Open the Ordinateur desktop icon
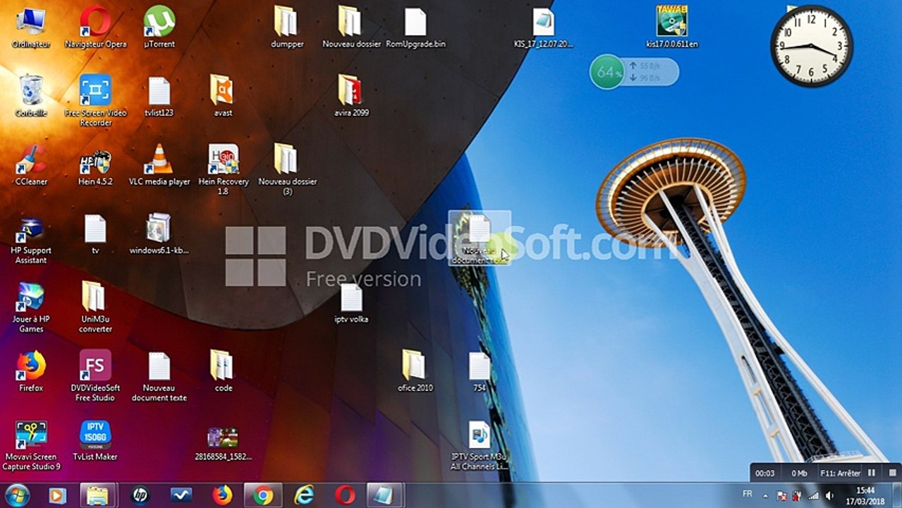 (x=31, y=27)
